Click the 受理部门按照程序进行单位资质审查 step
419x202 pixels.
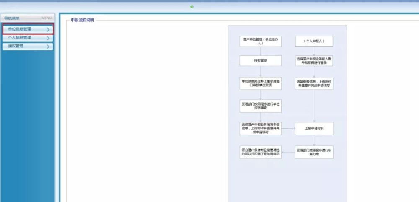(260, 106)
